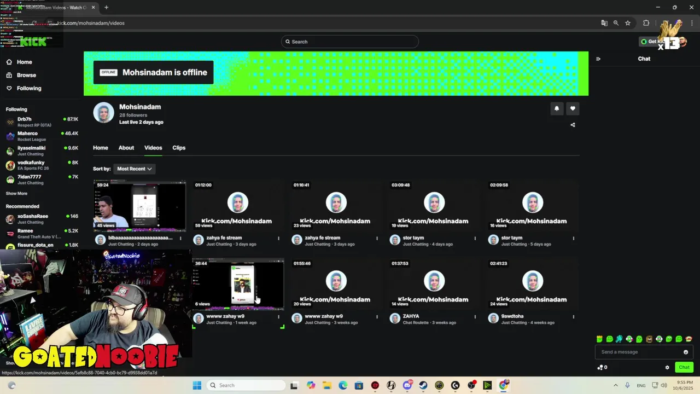Viewport: 700px width, 394px height.
Task: Open a new browser tab with plus
Action: tap(106, 8)
